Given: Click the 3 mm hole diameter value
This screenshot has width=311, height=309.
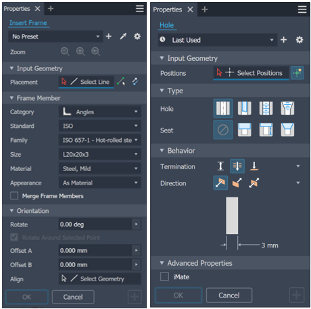Looking at the screenshot, I should pos(270,245).
